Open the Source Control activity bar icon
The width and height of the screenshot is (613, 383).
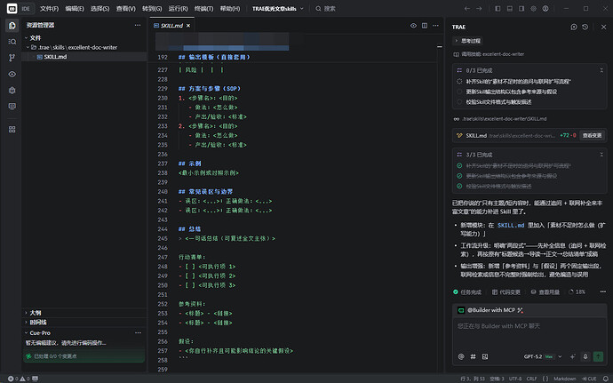[x=12, y=58]
